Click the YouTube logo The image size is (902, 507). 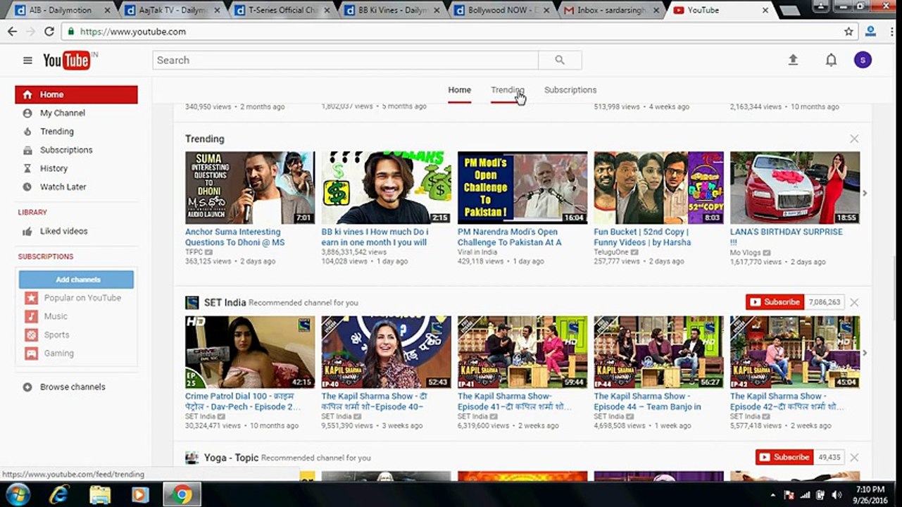pos(68,61)
